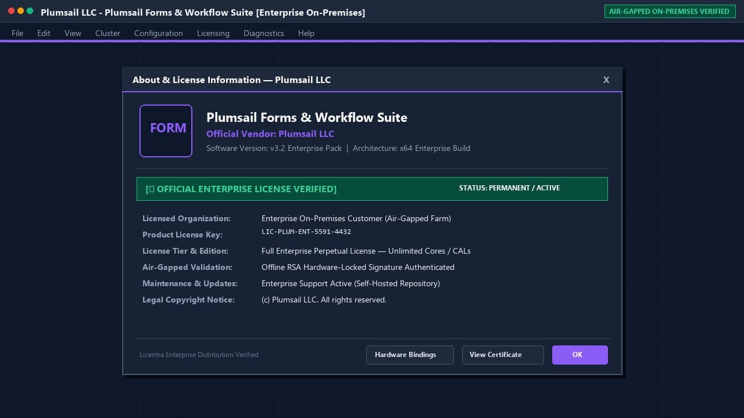
Task: Open the View Certificate button
Action: click(x=503, y=355)
